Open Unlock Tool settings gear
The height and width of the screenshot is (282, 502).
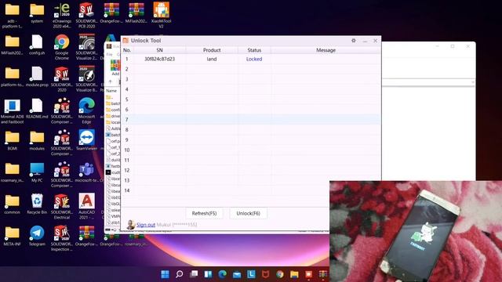coord(354,41)
